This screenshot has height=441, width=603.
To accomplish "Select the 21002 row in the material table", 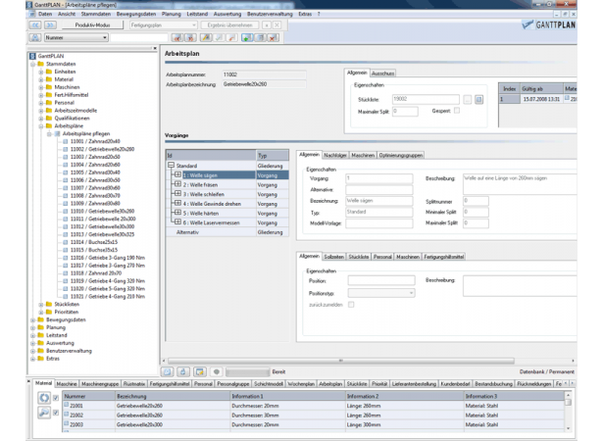I will pos(314,416).
